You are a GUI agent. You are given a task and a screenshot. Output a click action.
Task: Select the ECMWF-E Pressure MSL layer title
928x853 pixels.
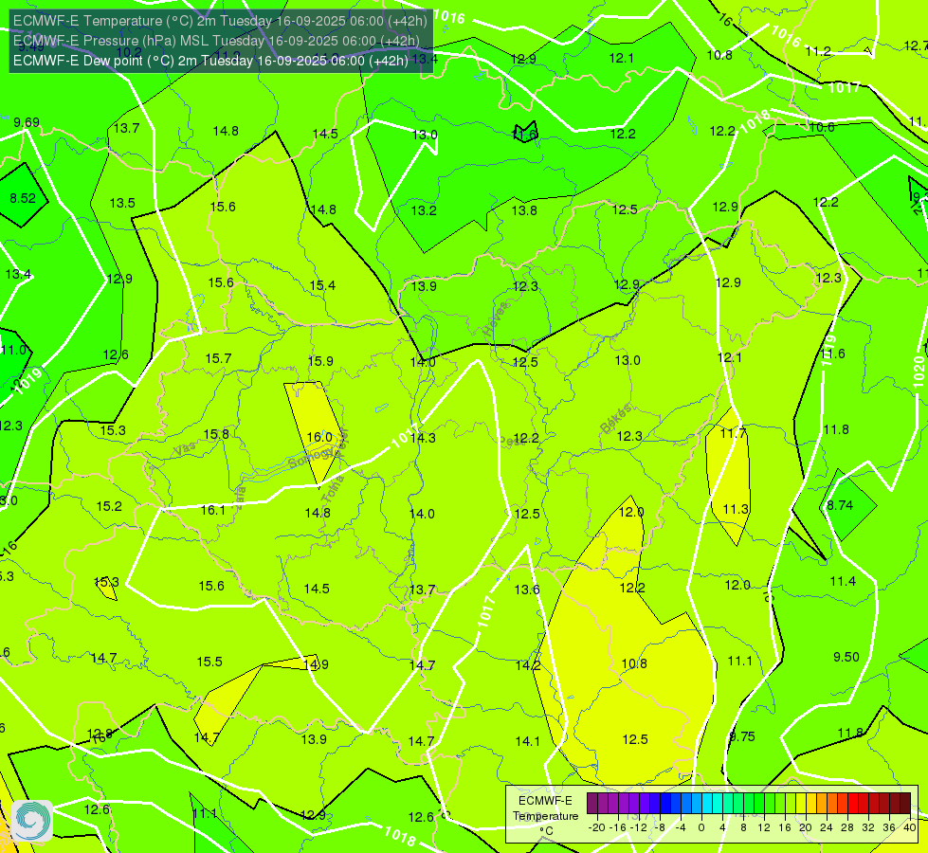(x=216, y=41)
